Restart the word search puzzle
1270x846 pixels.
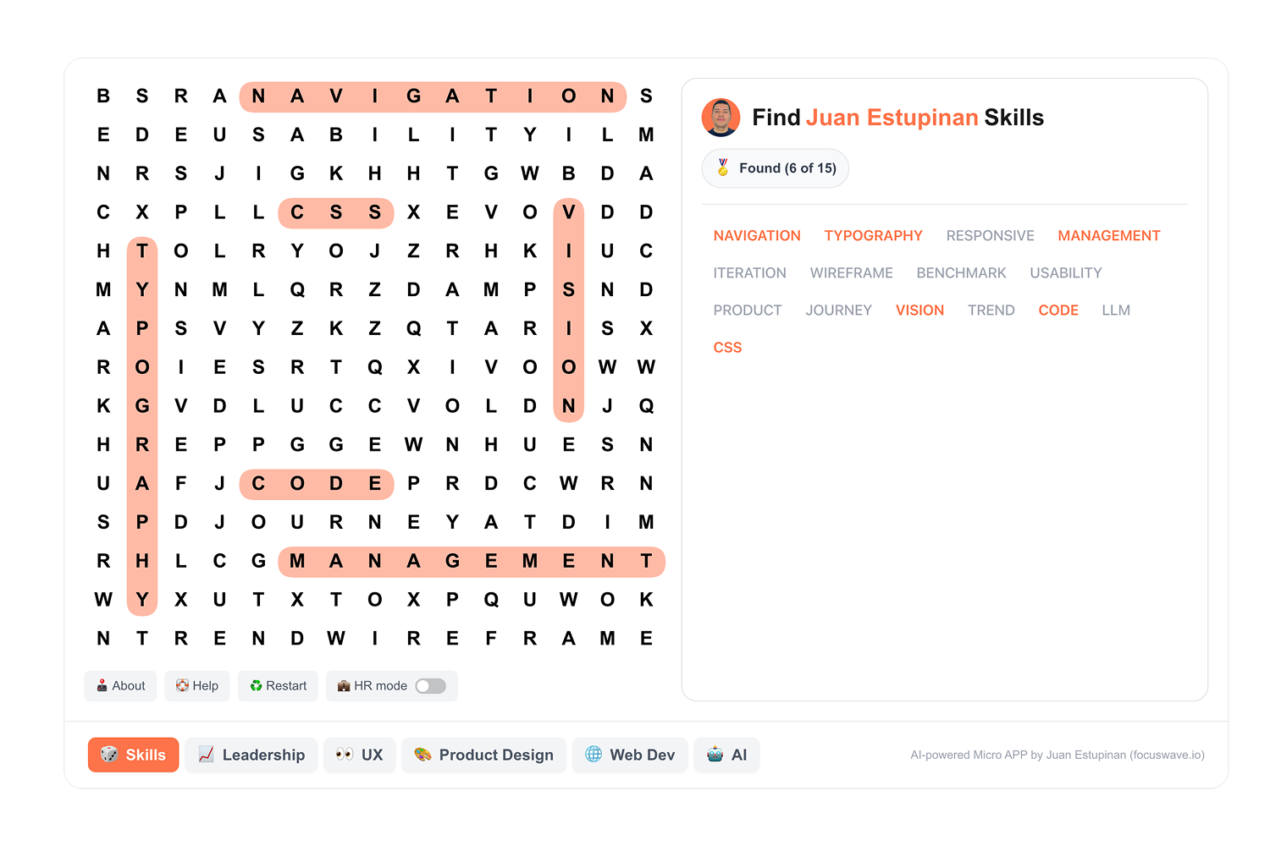[278, 685]
